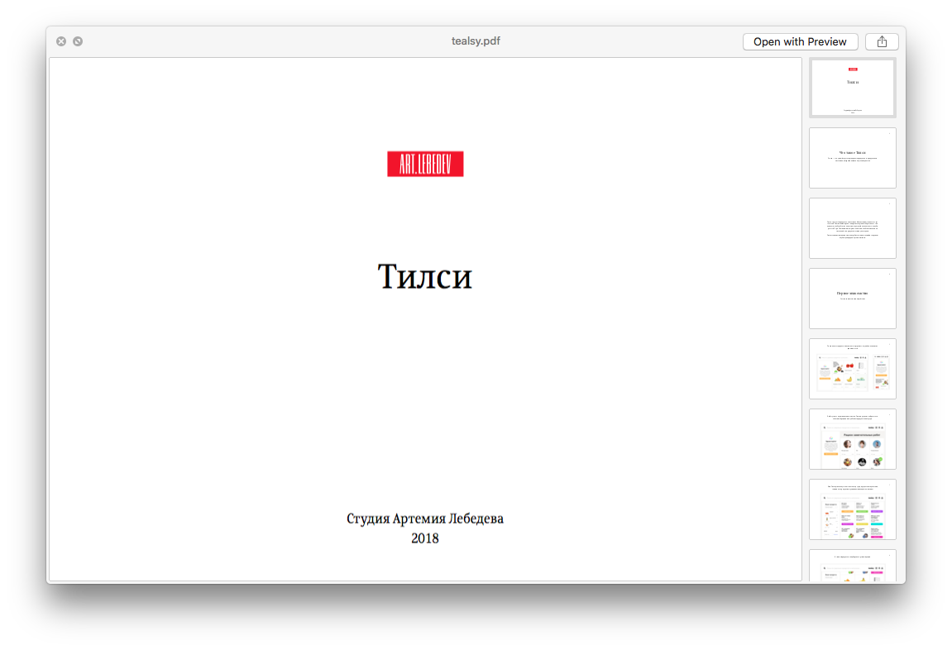Click the tealsy.pdf window title
952x650 pixels.
coord(476,41)
